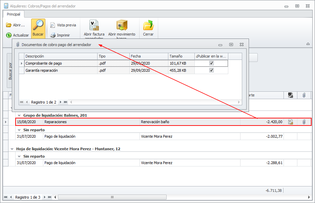Minimize the Documentos de cobro dialog
This screenshot has width=315, height=203.
[220, 45]
